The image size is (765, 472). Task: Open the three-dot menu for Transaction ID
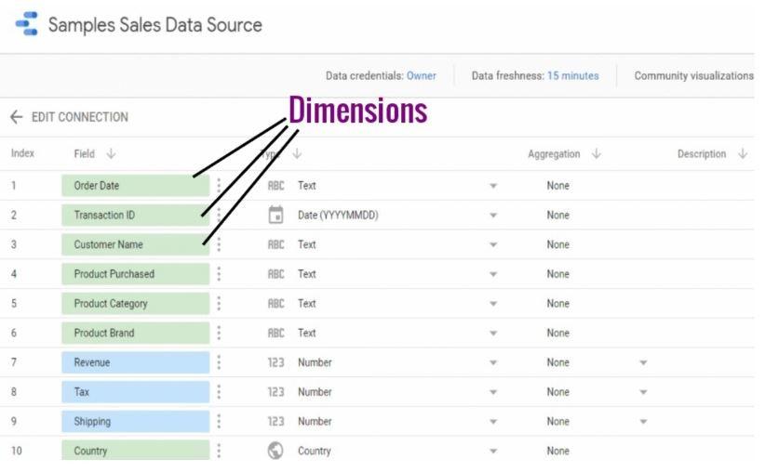[x=219, y=215]
